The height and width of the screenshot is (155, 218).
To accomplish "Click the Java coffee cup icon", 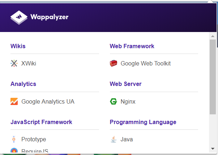I will pyautogui.click(x=114, y=139).
